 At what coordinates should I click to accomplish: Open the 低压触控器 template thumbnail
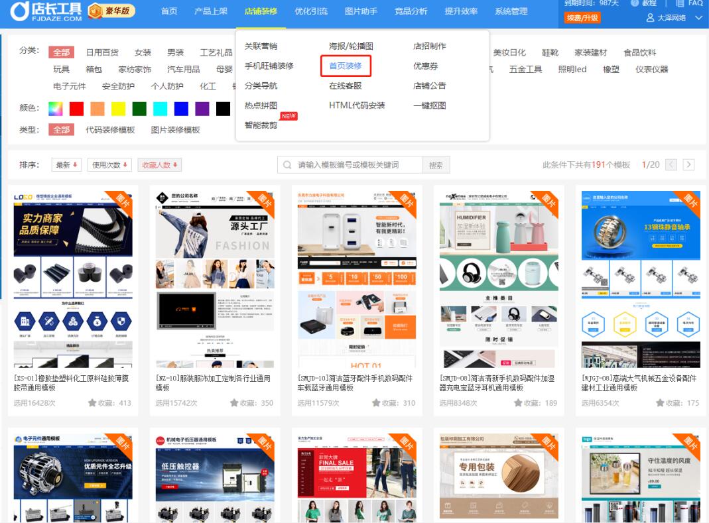(x=215, y=478)
